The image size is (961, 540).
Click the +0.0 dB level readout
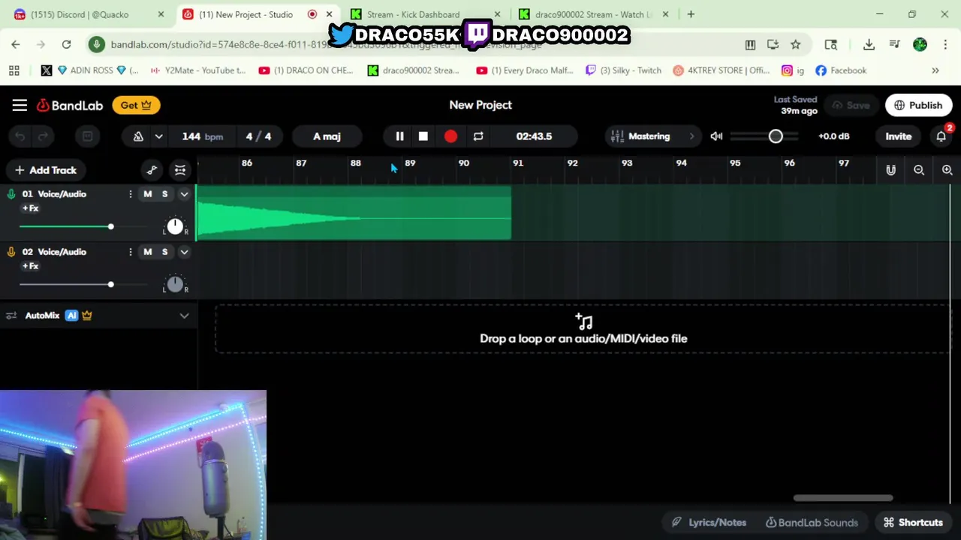(x=833, y=136)
